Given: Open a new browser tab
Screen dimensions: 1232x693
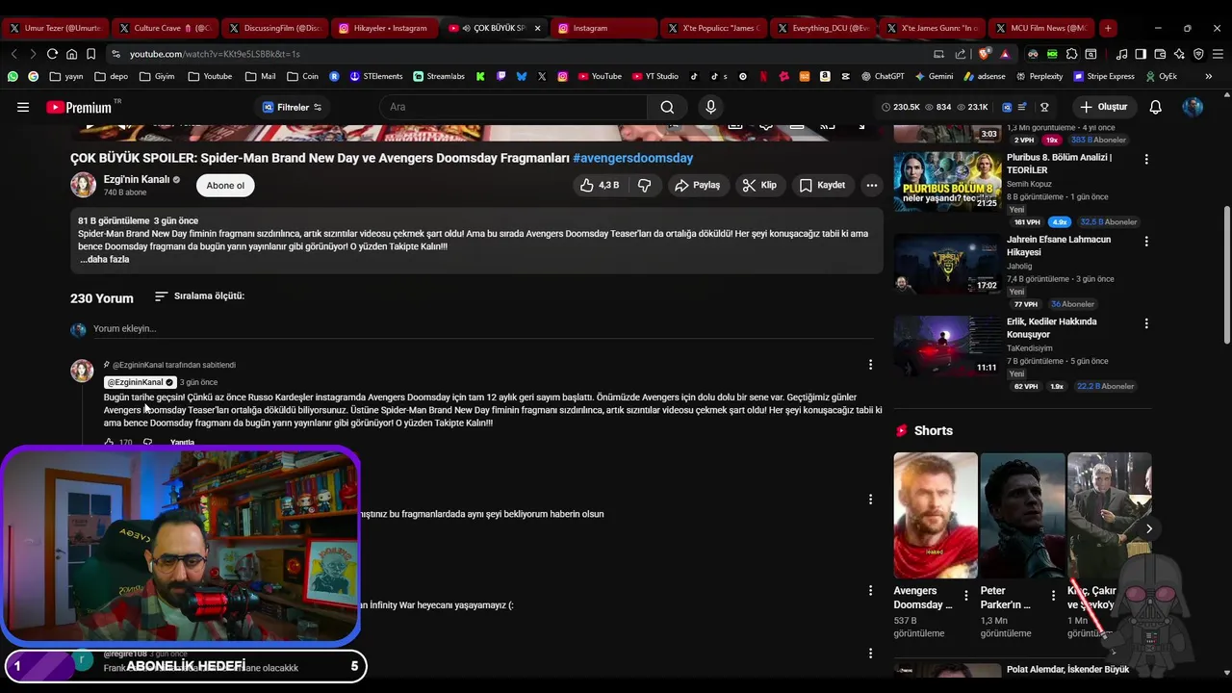Looking at the screenshot, I should pyautogui.click(x=1108, y=28).
